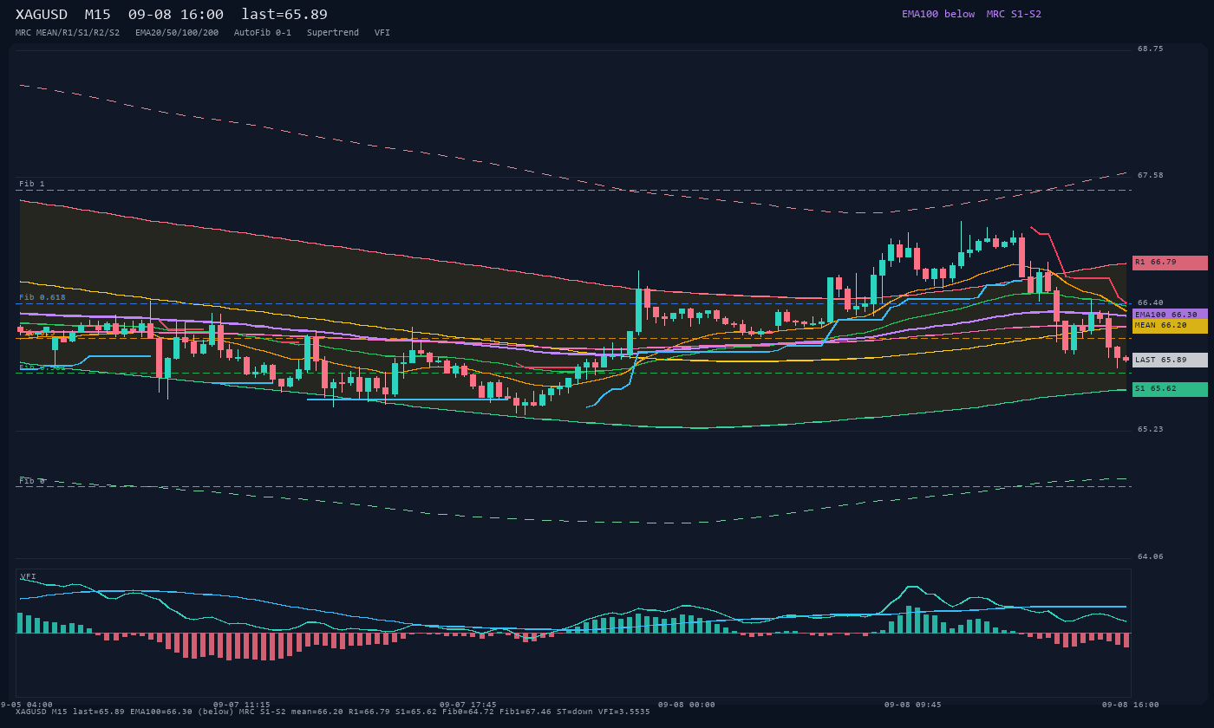Click the purple "EMA100 66.30" price tag
Viewport: 1214px width, 728px height.
tap(1170, 315)
